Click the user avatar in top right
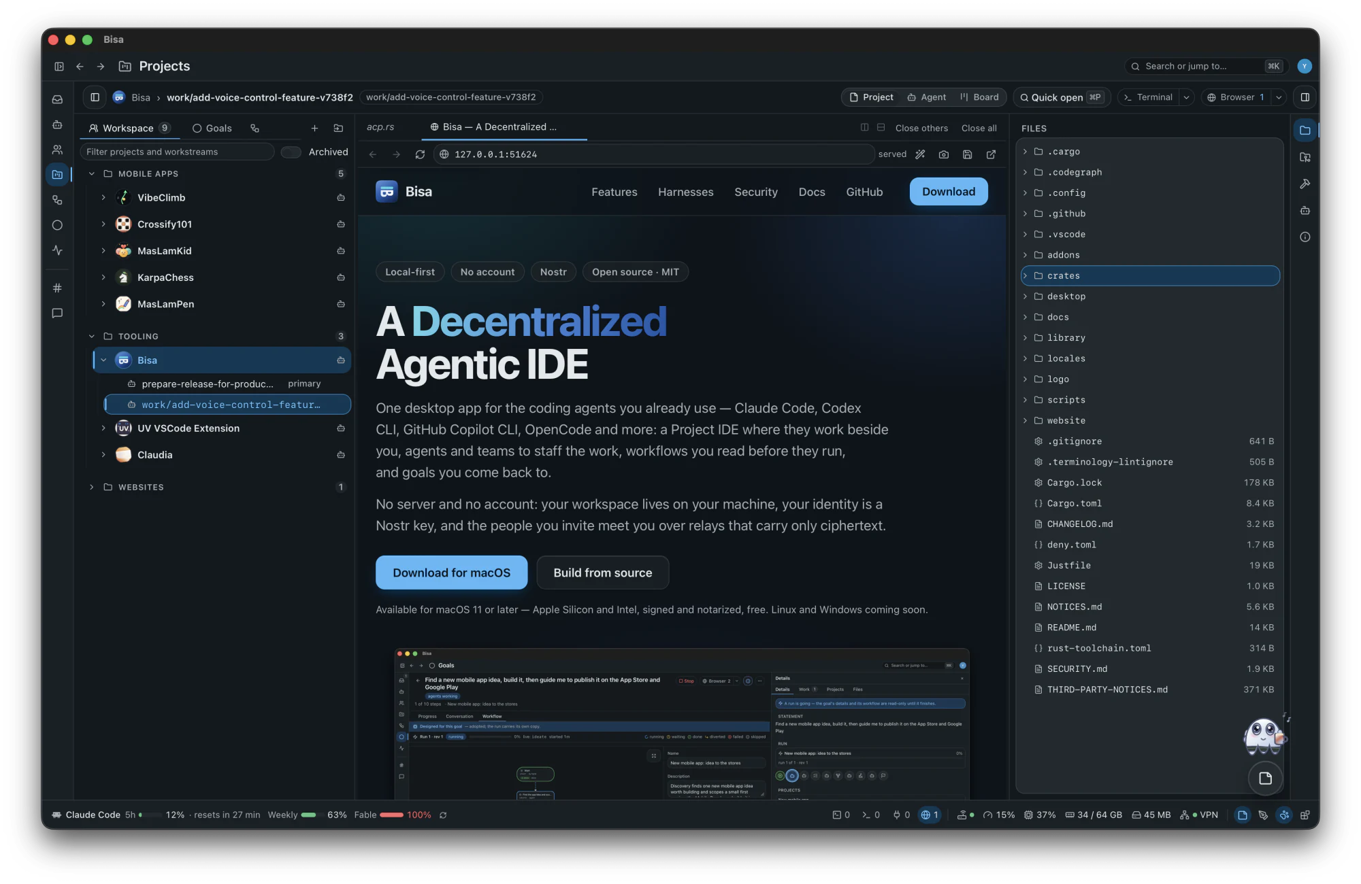This screenshot has height=884, width=1361. pos(1304,66)
